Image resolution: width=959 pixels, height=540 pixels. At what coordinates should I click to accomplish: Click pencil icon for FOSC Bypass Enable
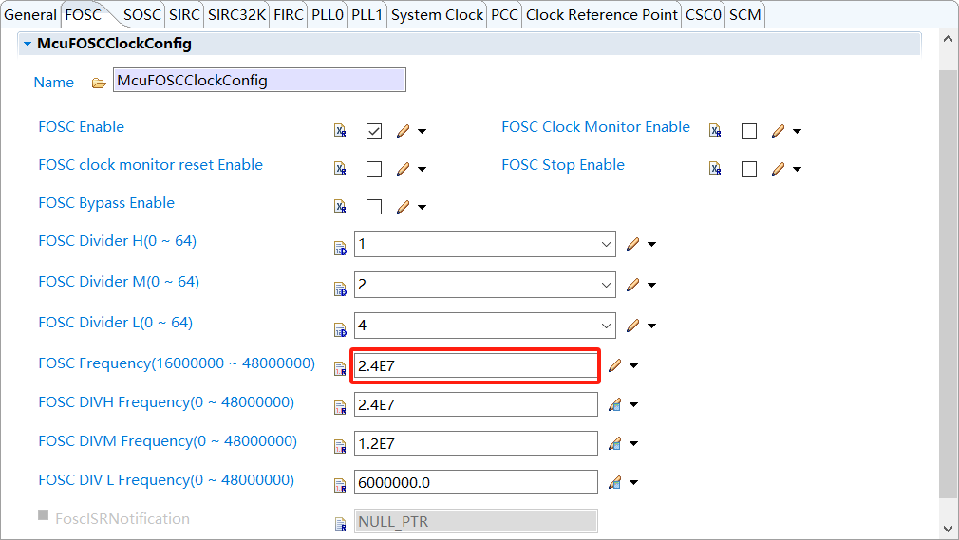click(403, 207)
